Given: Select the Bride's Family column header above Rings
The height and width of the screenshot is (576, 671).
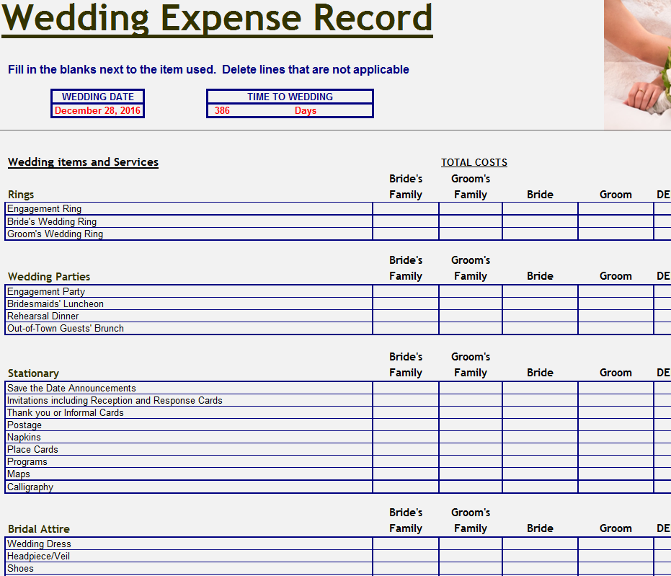Looking at the screenshot, I should 405,186.
